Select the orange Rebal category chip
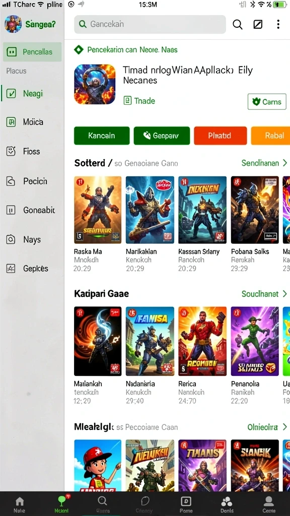 click(270, 136)
